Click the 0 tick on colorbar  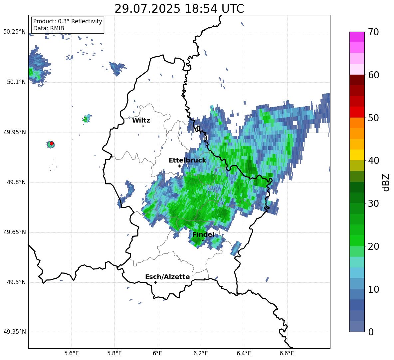[x=371, y=332]
